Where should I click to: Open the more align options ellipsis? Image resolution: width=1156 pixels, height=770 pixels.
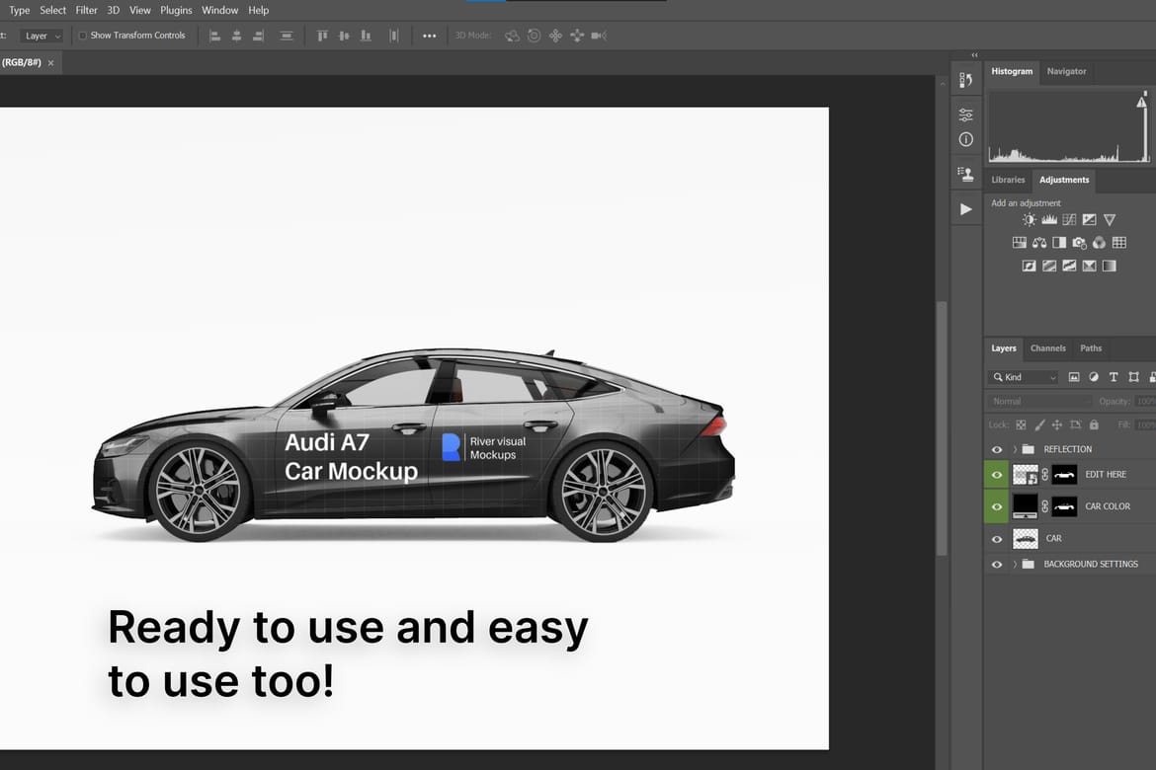point(429,36)
